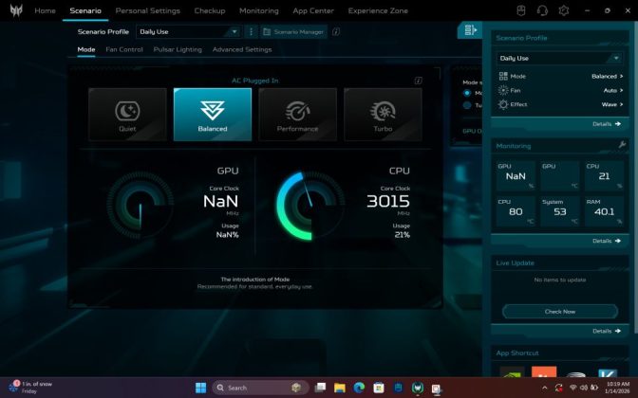The image size is (638, 398).
Task: Activate Turbo mode tile
Action: pos(383,114)
